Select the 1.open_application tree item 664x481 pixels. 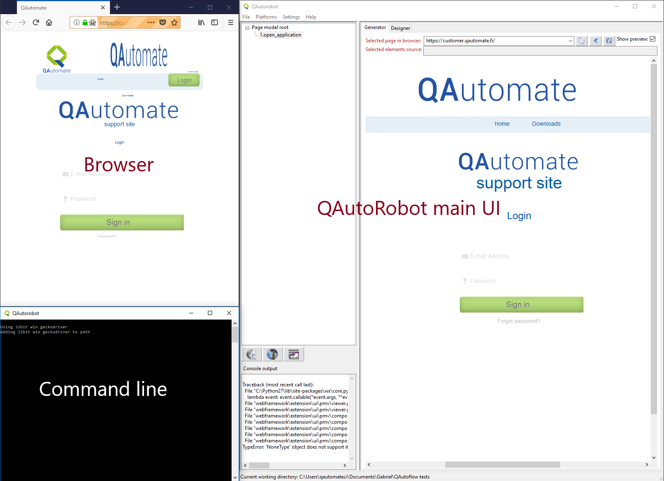tap(281, 35)
